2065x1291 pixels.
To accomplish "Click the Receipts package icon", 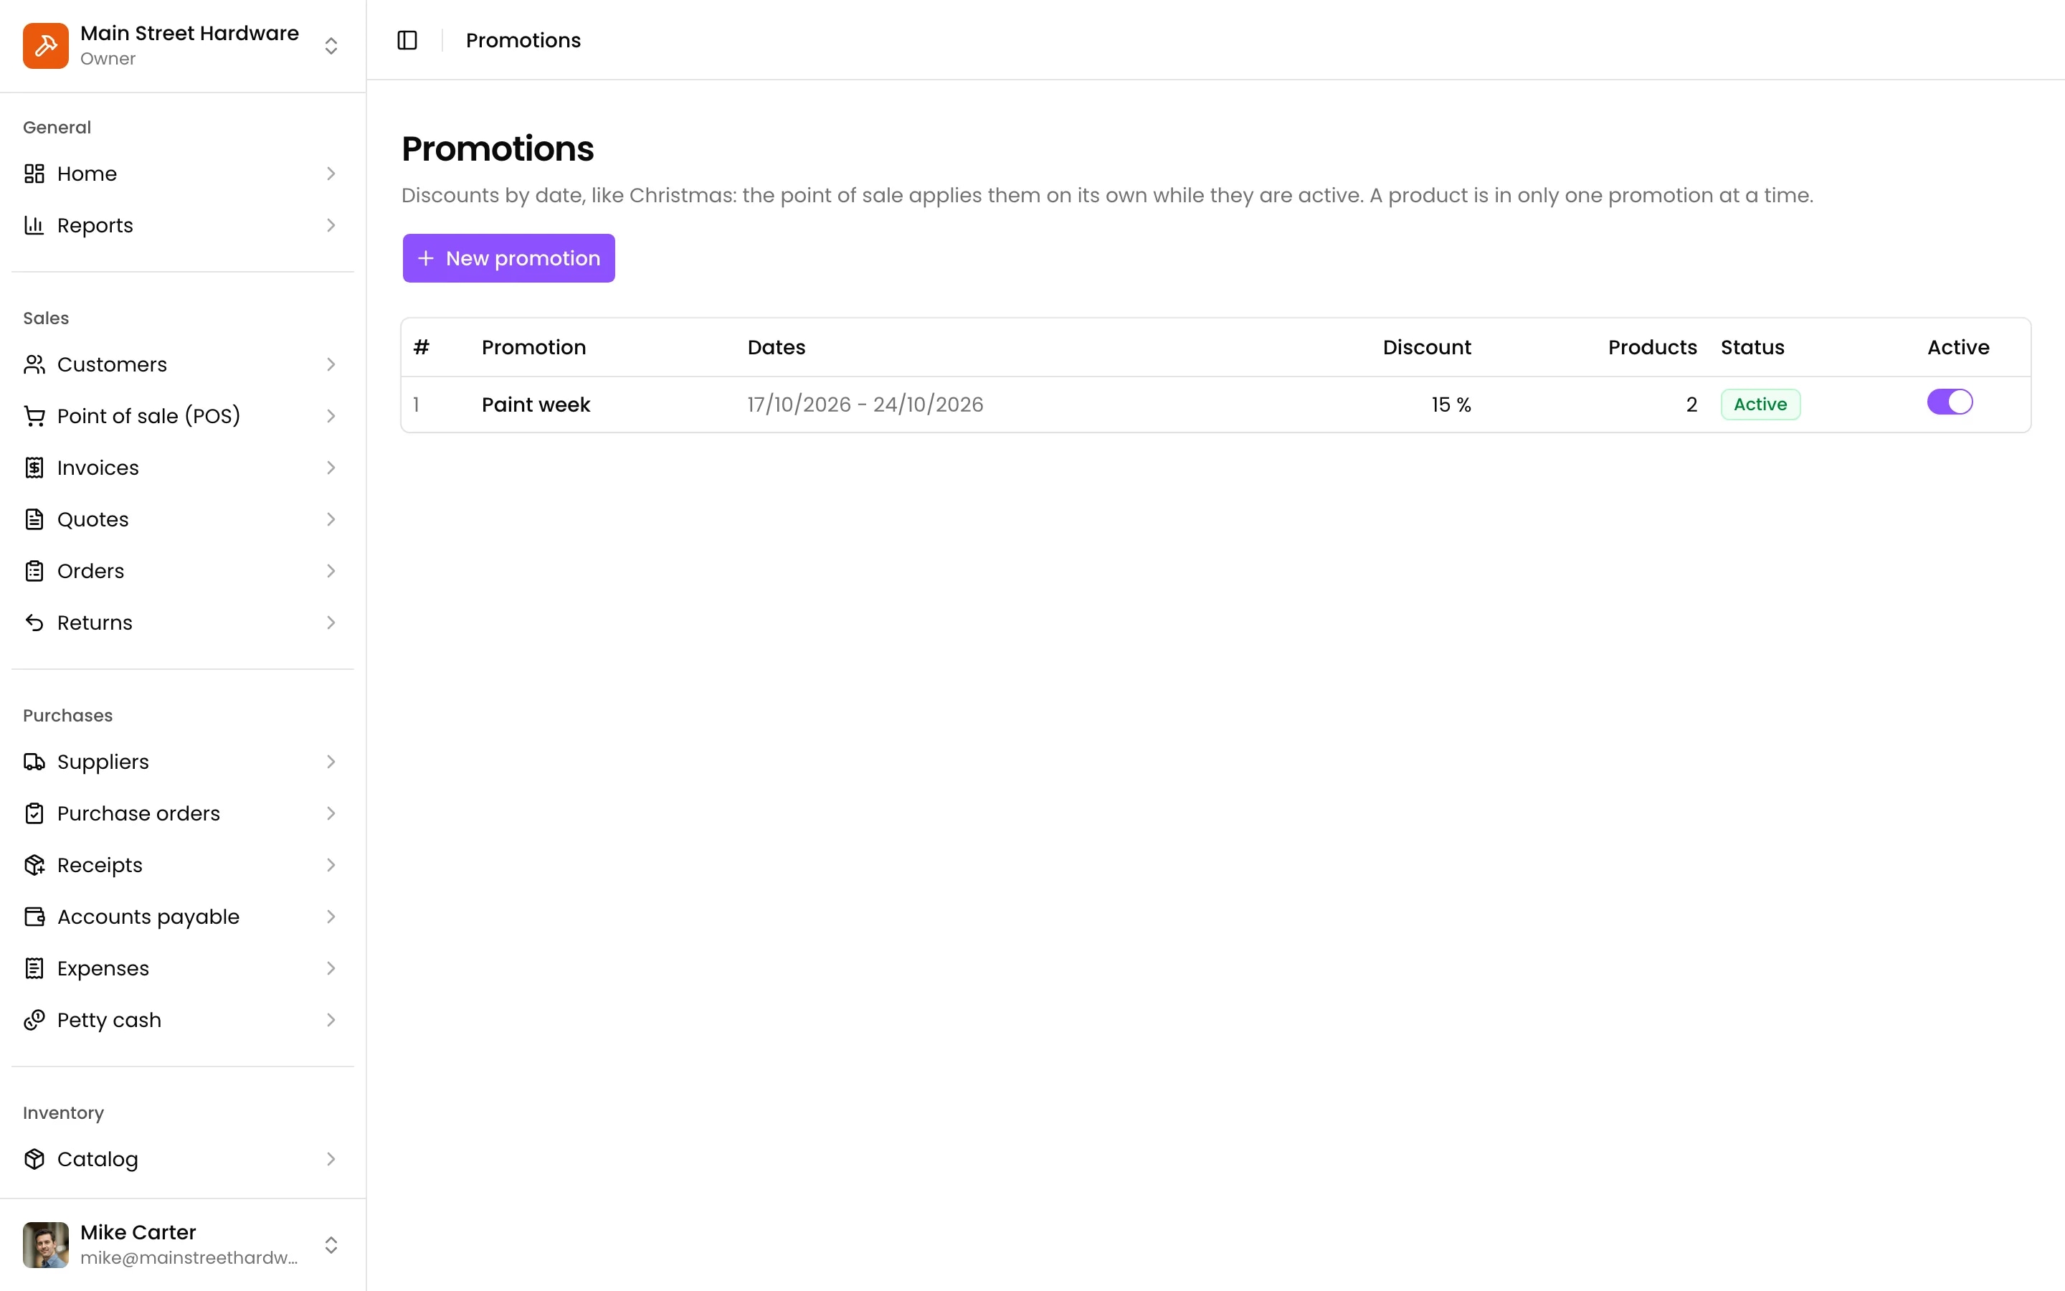I will tap(34, 865).
